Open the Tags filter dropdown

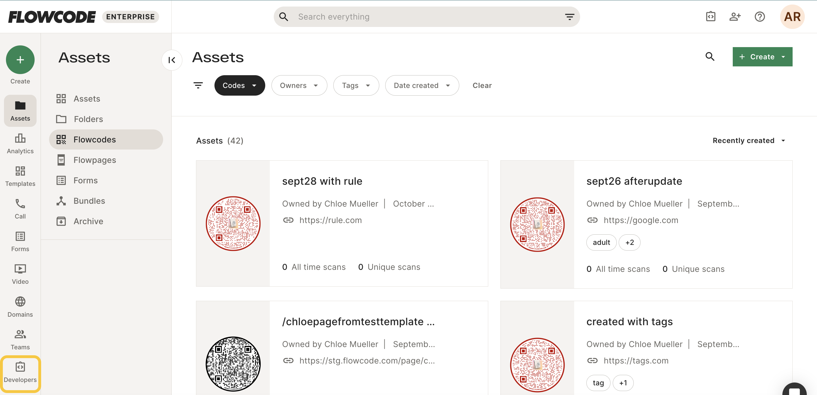[356, 85]
